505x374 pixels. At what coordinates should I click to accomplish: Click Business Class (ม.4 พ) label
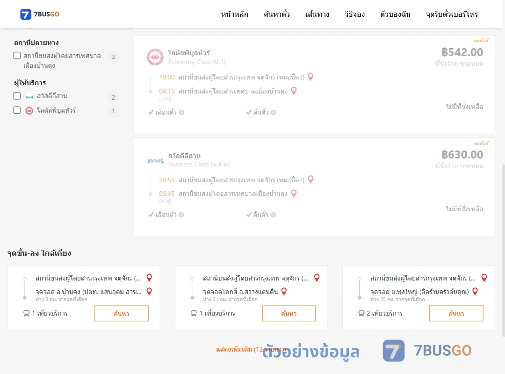tap(199, 164)
